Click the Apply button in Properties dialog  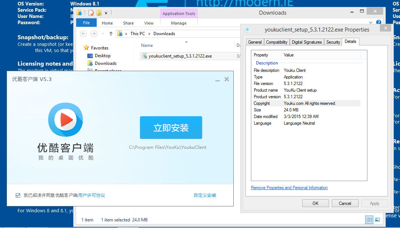374,203
